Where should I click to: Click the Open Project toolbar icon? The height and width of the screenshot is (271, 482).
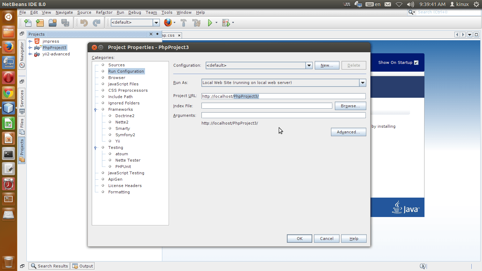tap(53, 23)
